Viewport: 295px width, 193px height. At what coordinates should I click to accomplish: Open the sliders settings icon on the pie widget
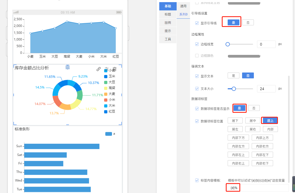[x=107, y=69]
